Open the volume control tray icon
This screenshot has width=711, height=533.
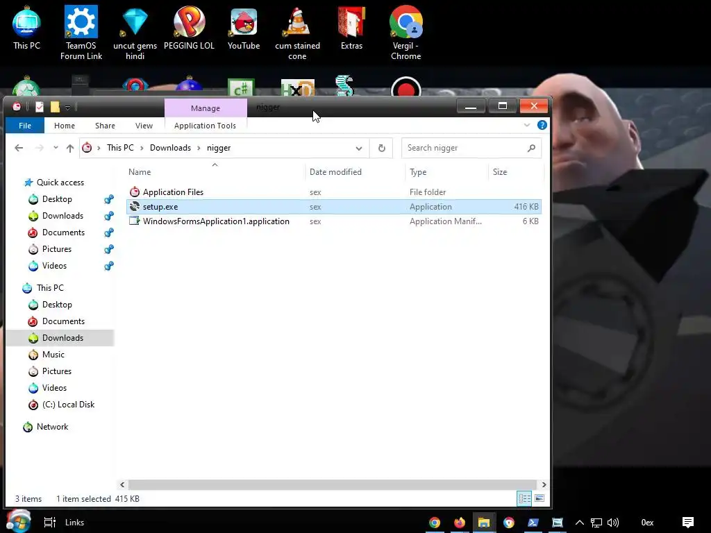pyautogui.click(x=613, y=523)
